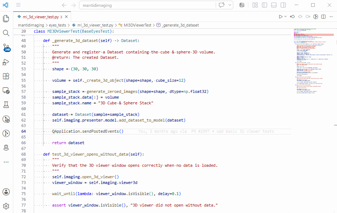
Task: Click the wait_until function call
Action: [x=64, y=194]
